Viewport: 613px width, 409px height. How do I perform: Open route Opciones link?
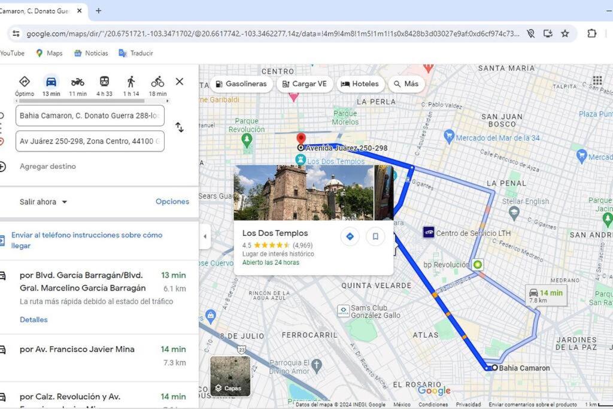coord(172,201)
